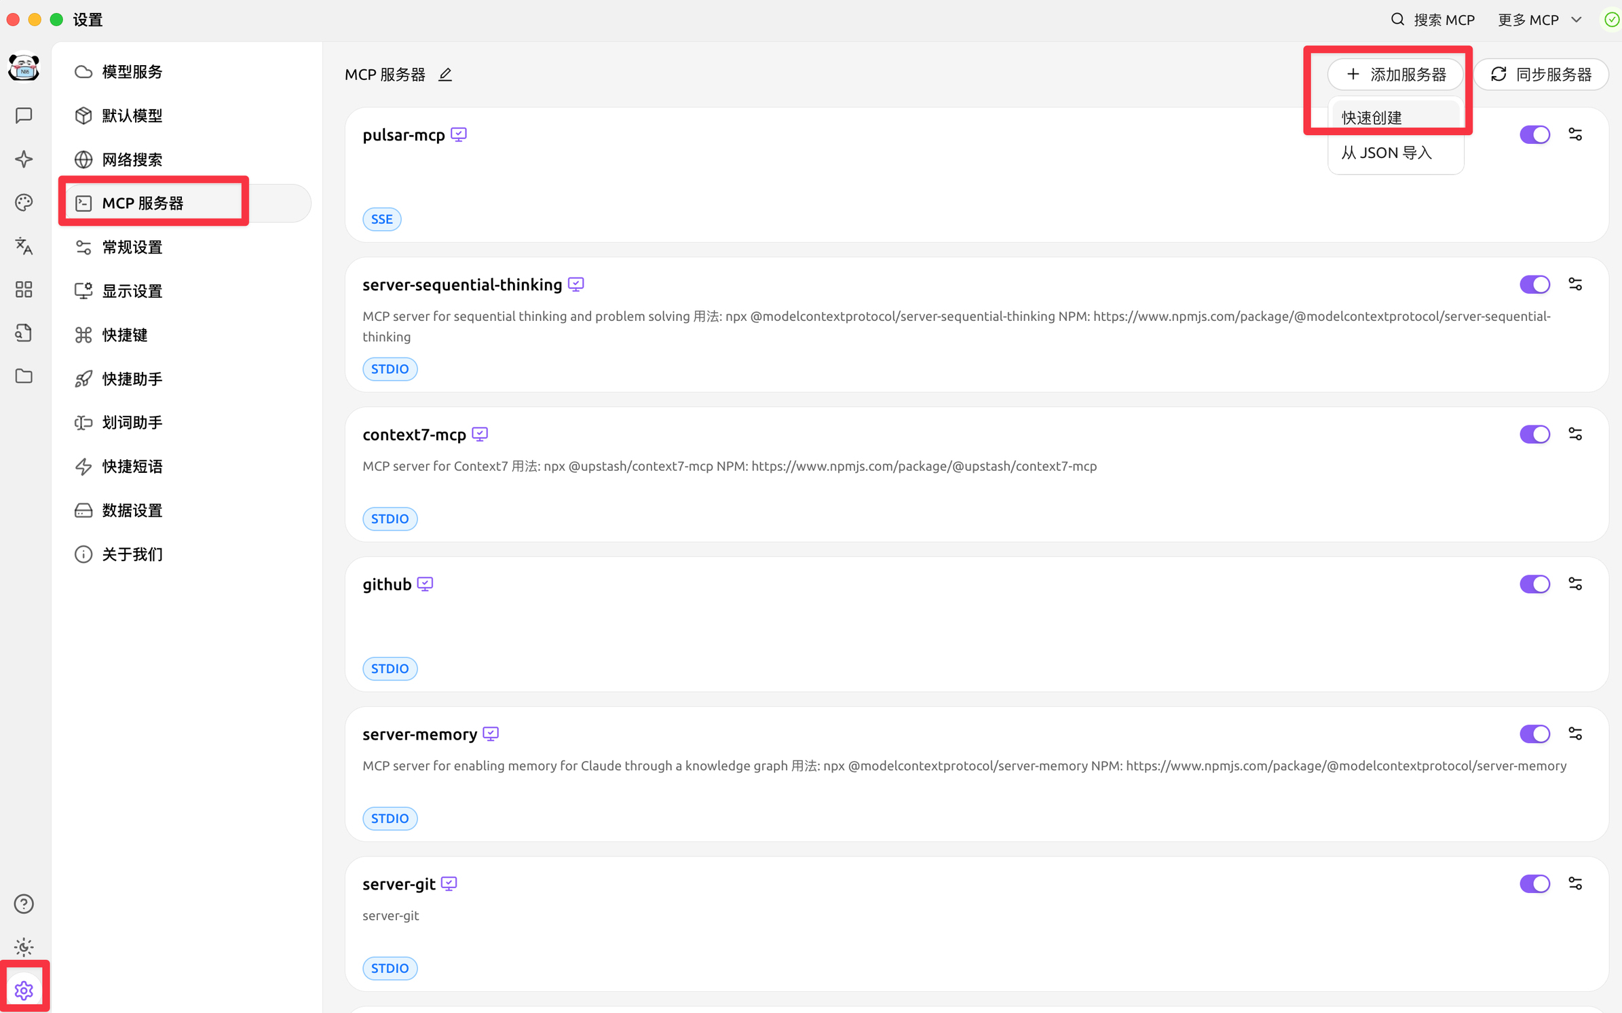
Task: Open the palette paintings sidebar icon
Action: (x=24, y=202)
